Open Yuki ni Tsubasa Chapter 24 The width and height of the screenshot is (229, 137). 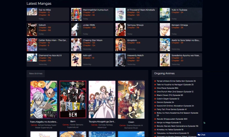point(177,12)
